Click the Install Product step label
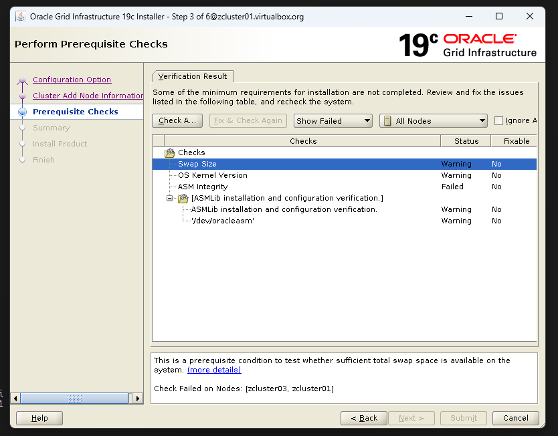 coord(60,144)
